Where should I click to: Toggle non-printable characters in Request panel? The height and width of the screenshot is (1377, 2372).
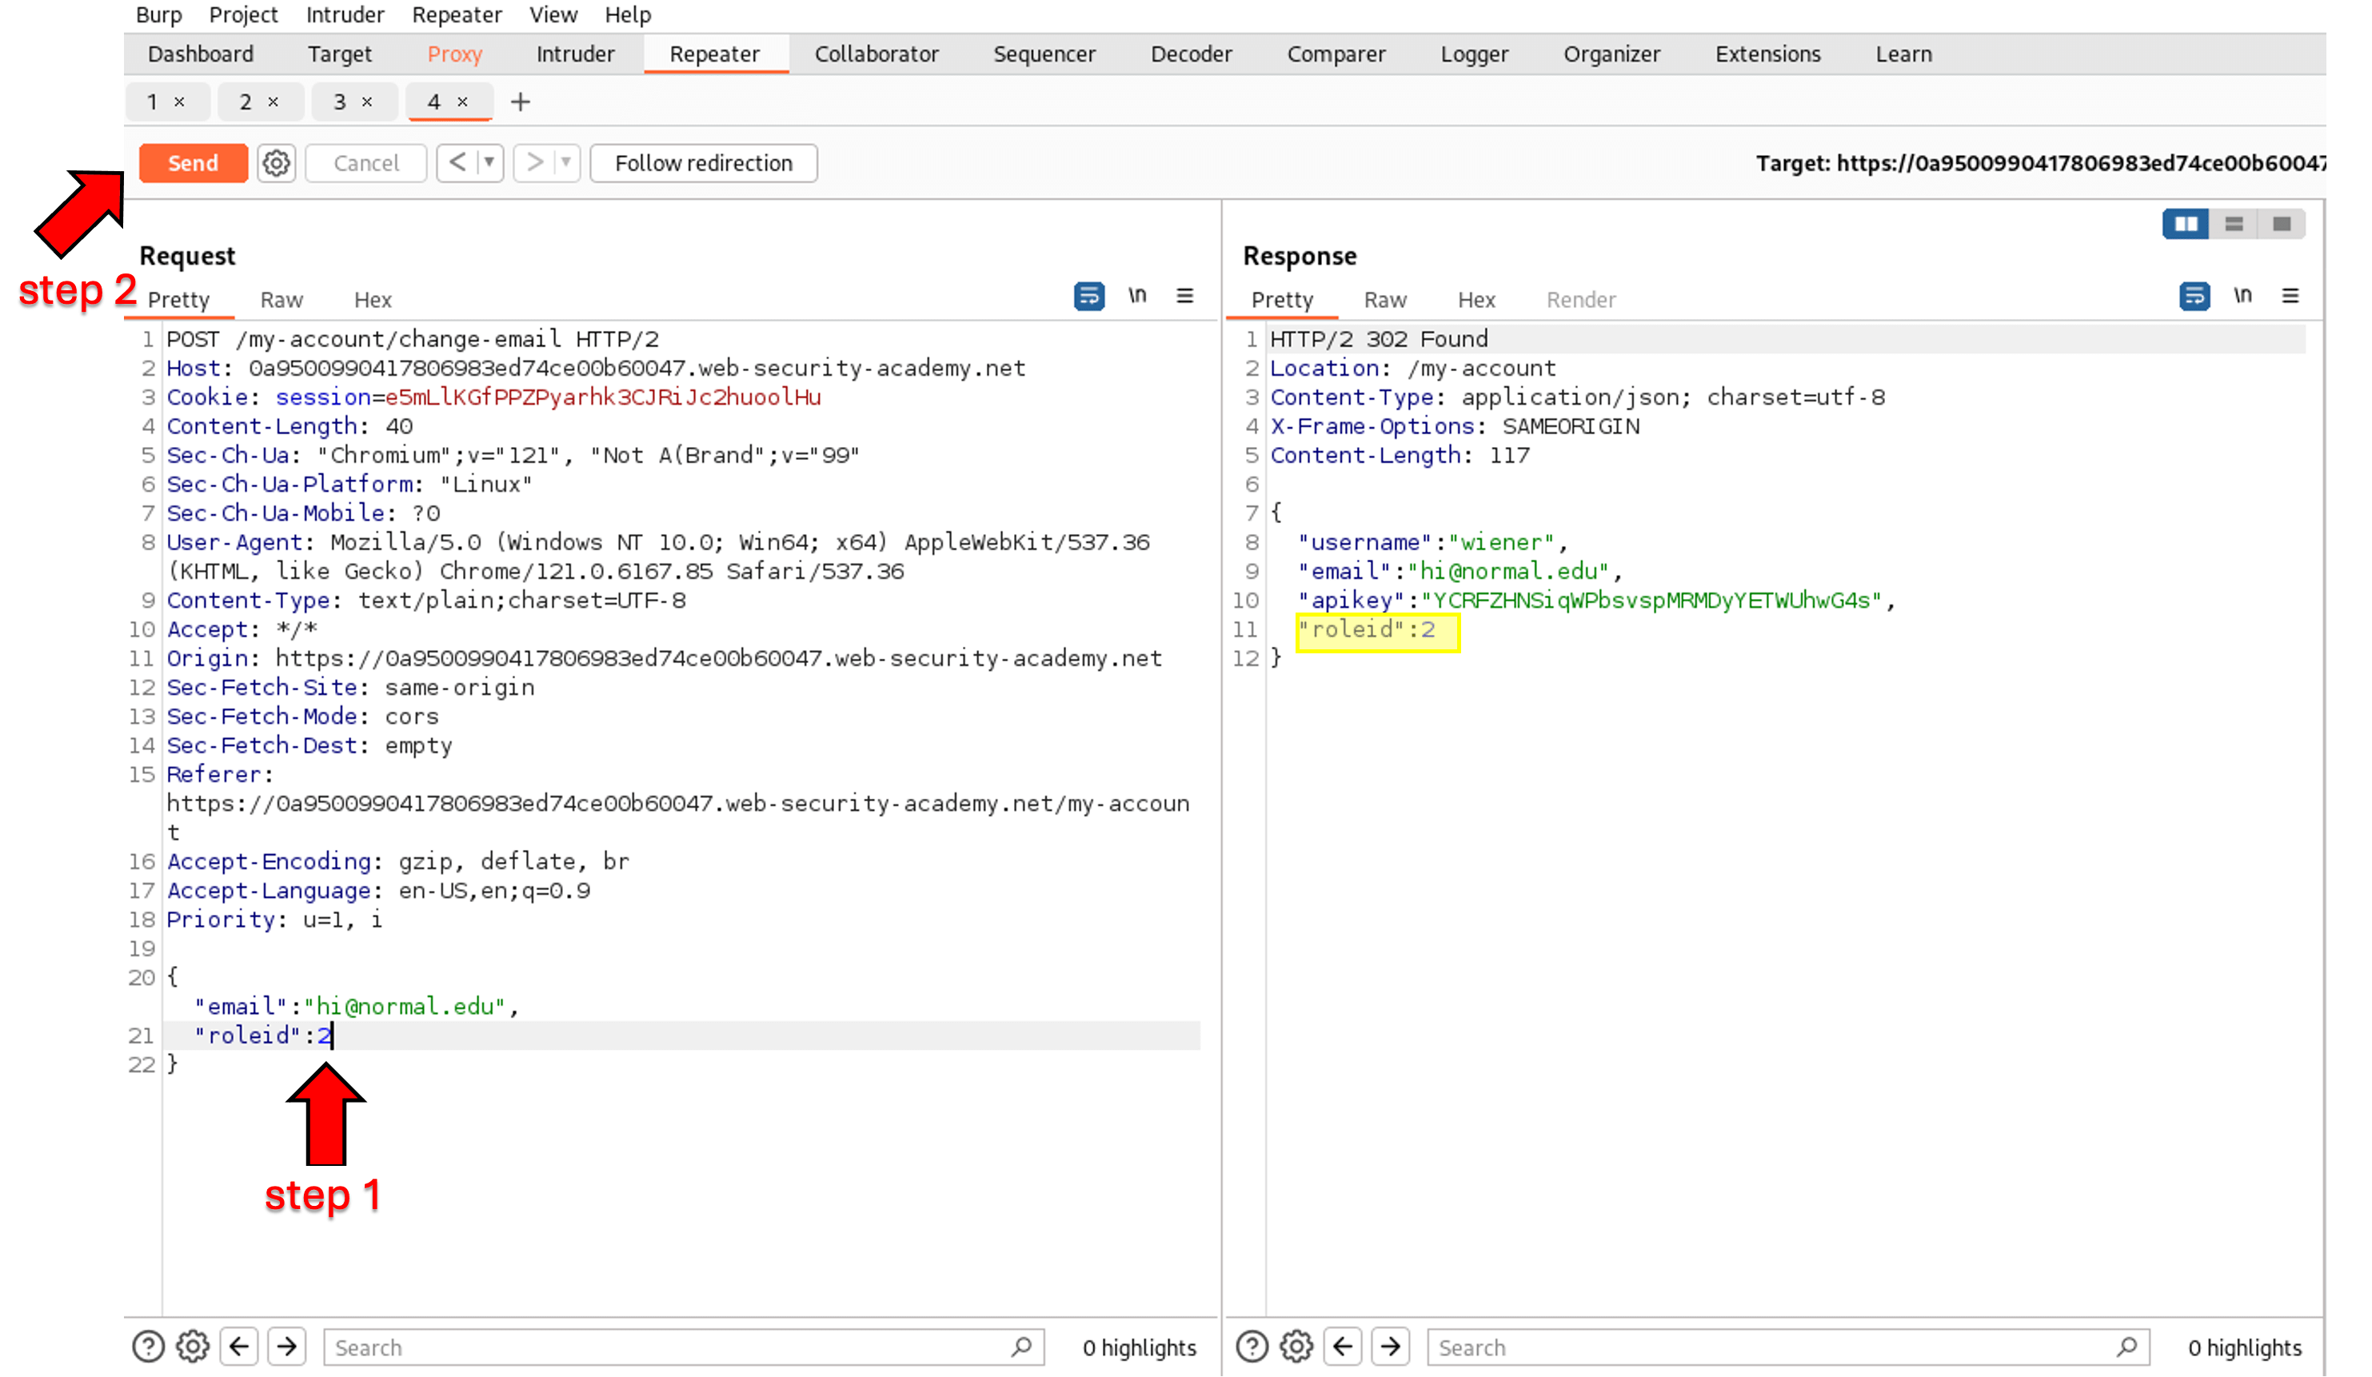[x=1137, y=297]
